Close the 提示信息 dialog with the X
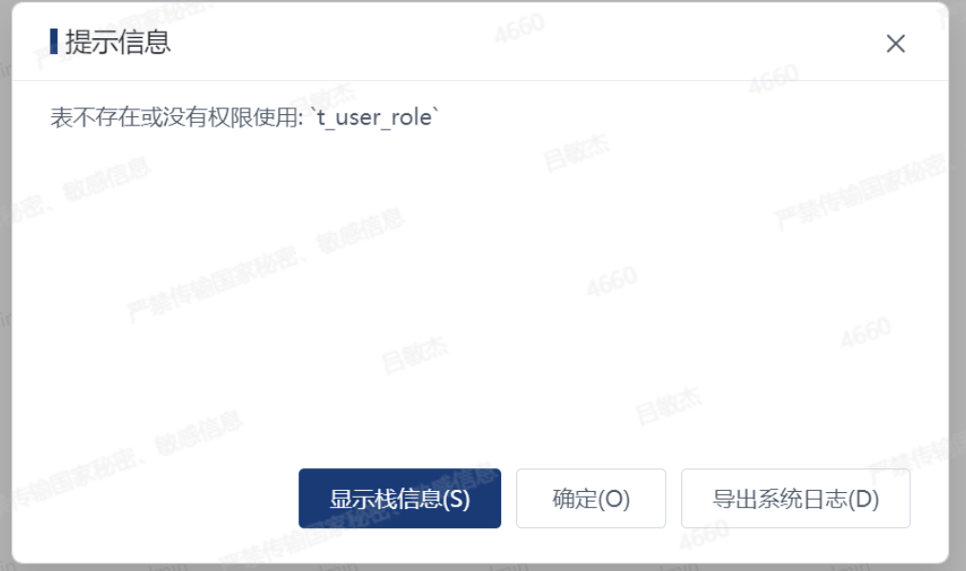Image resolution: width=966 pixels, height=571 pixels. 896,44
